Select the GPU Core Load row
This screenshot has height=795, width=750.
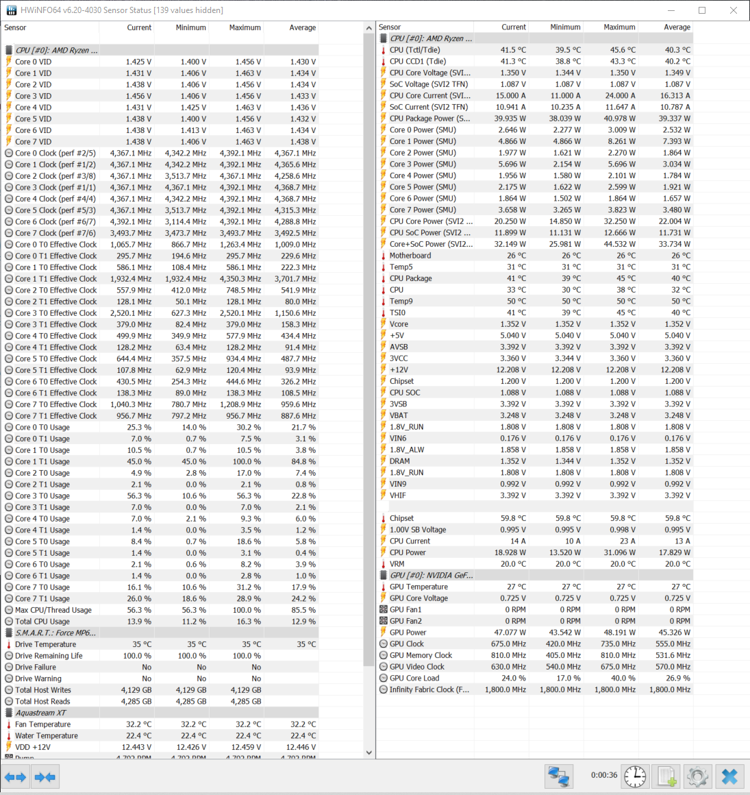coord(535,678)
